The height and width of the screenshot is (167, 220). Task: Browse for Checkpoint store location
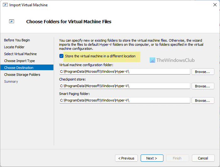pyautogui.click(x=203, y=86)
